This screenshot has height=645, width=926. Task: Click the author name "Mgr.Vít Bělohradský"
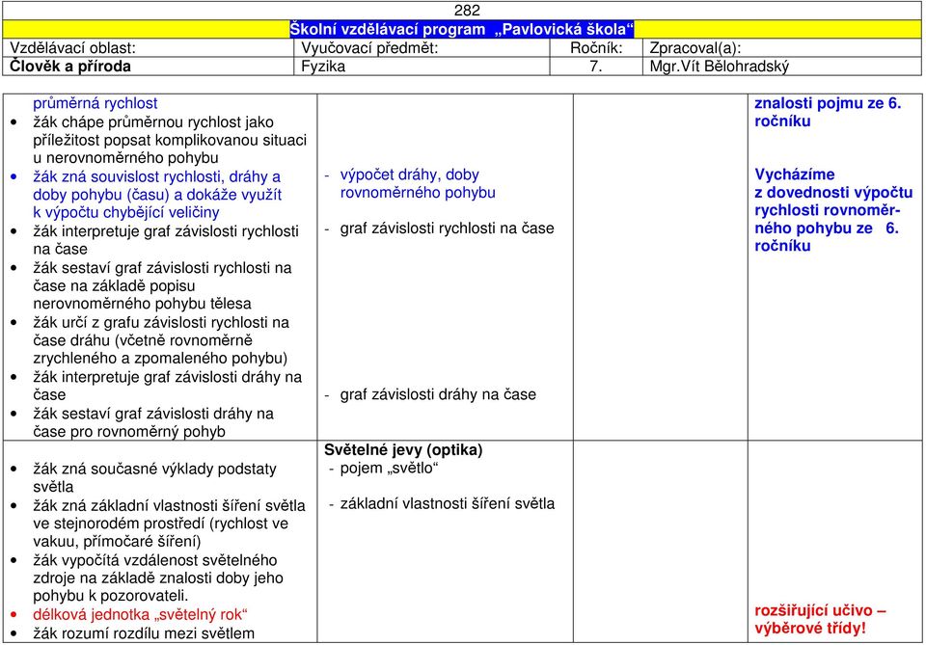pos(719,67)
